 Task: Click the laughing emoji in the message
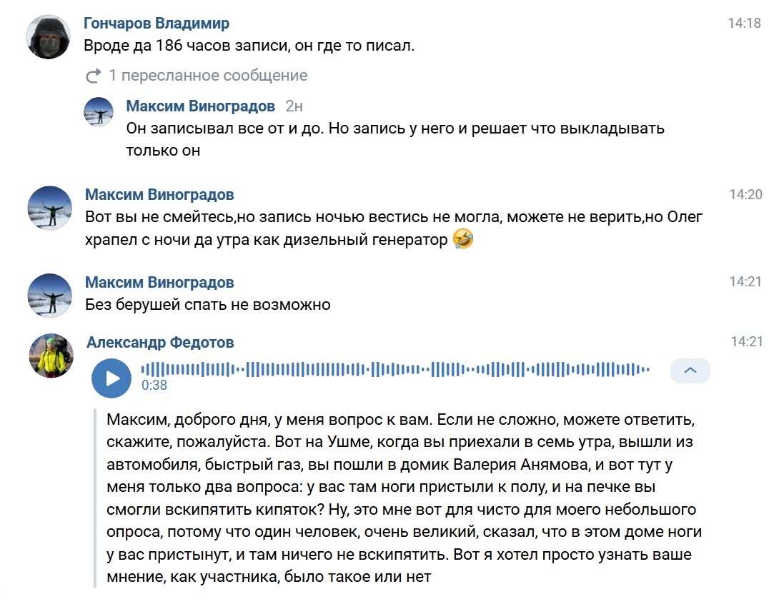(x=464, y=239)
